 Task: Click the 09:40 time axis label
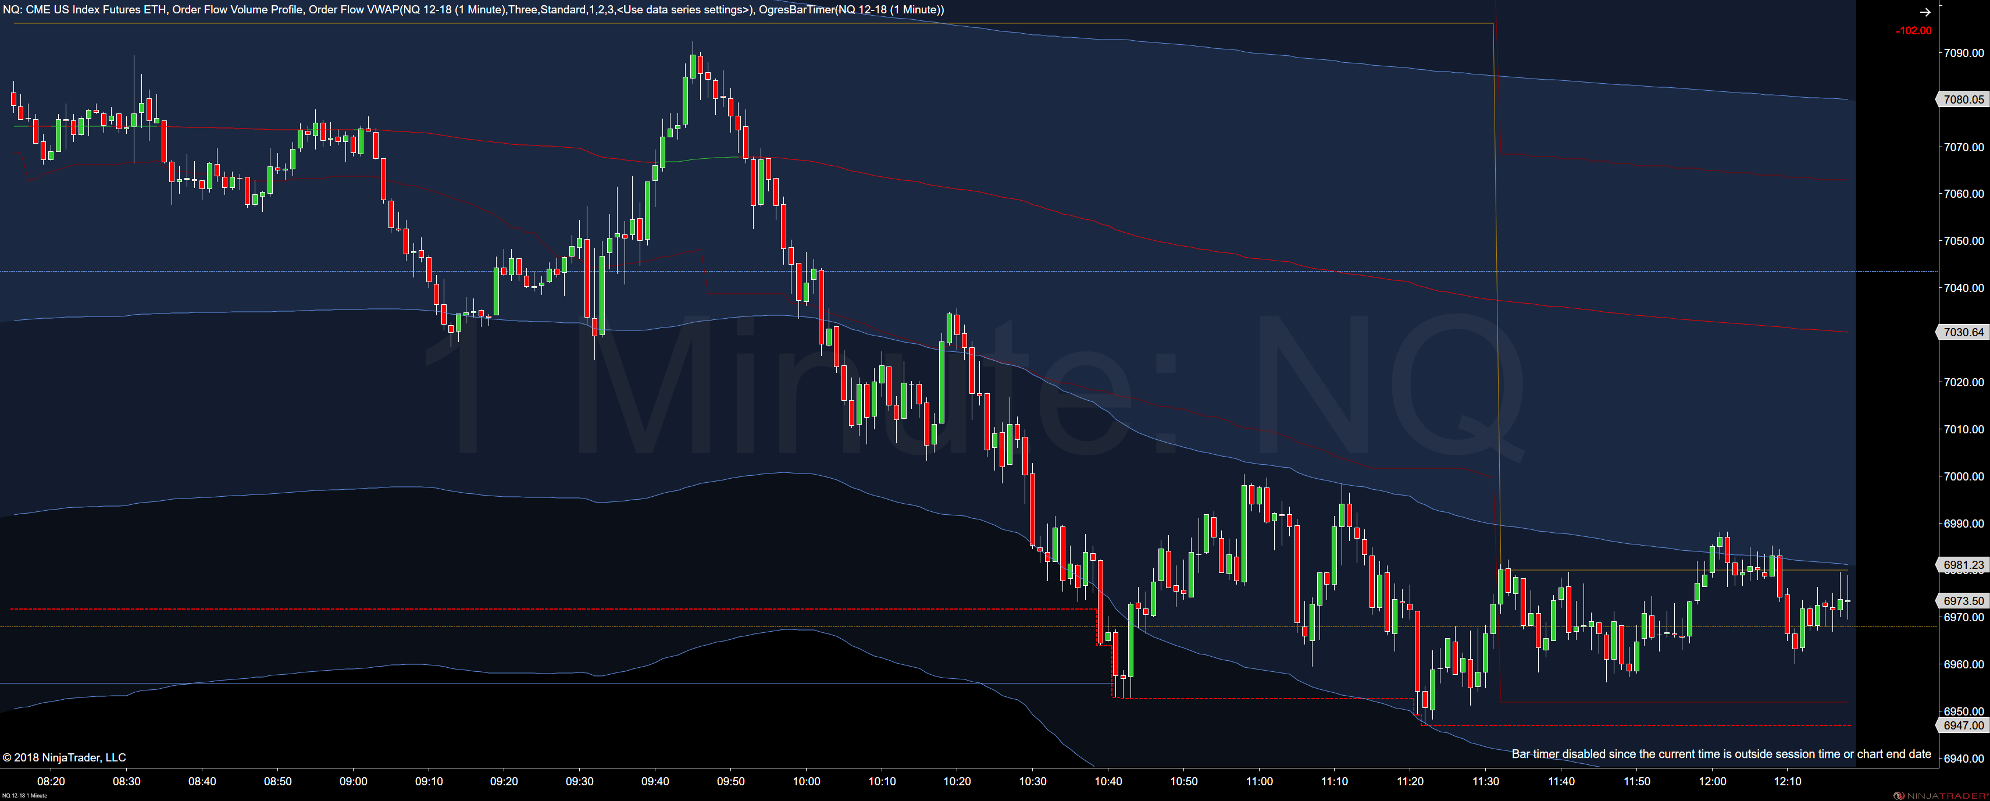655,781
